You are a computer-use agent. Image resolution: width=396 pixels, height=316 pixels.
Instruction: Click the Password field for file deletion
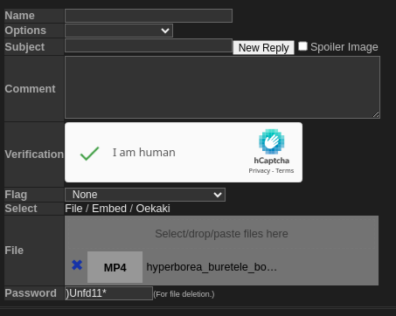[108, 293]
